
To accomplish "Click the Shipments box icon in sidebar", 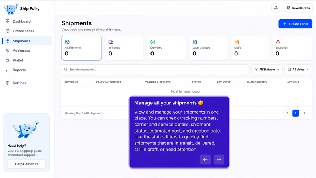I will point(8,41).
